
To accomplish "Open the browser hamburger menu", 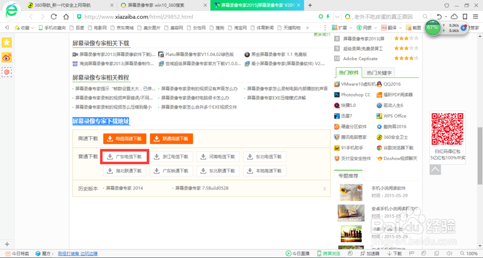I will click(476, 16).
